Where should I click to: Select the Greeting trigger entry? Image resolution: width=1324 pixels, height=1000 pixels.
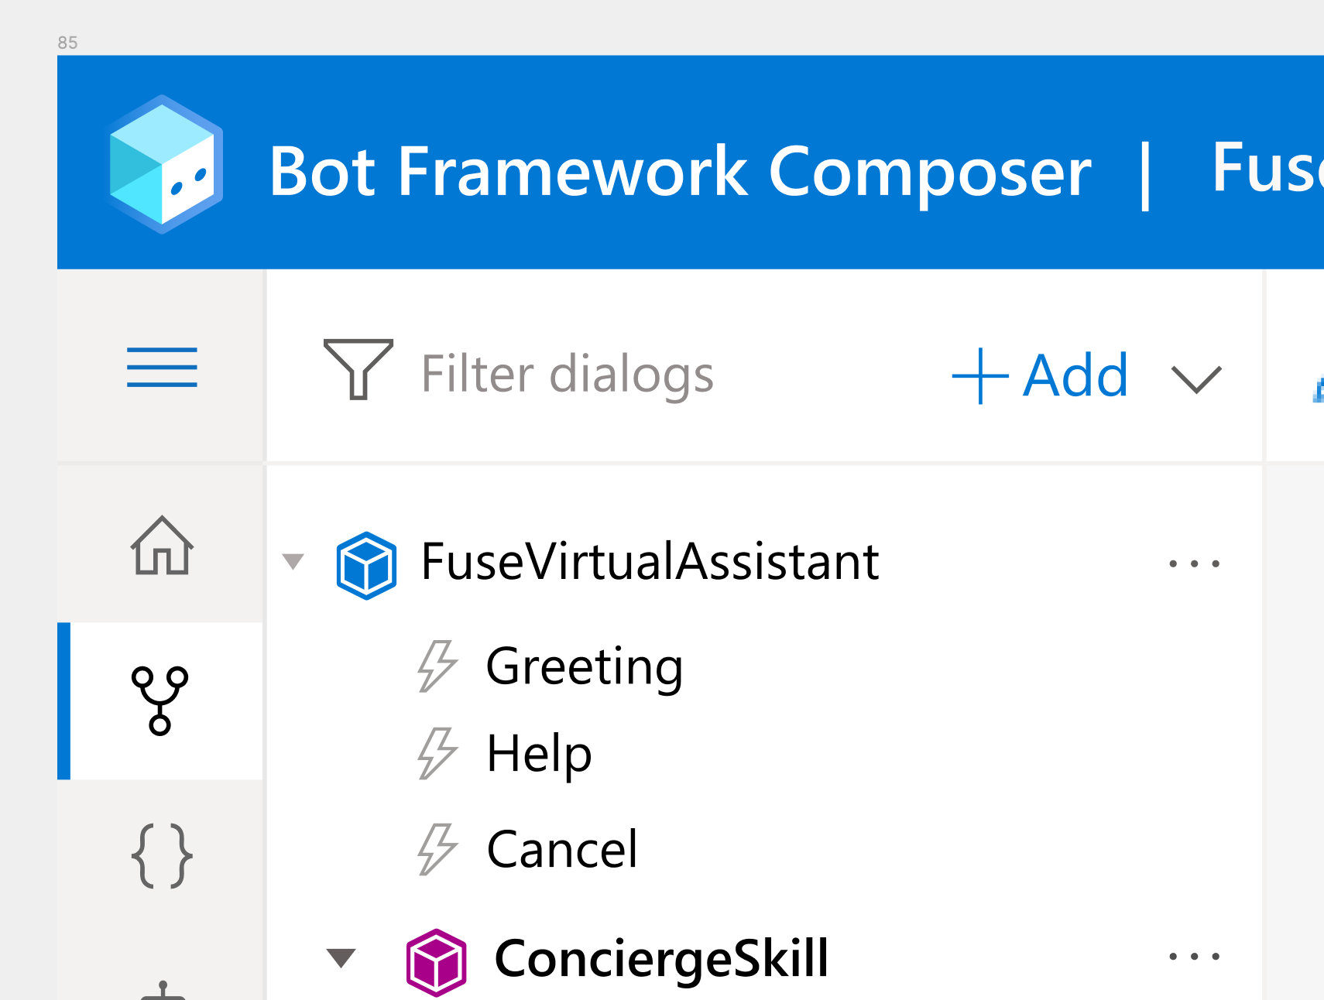[584, 666]
